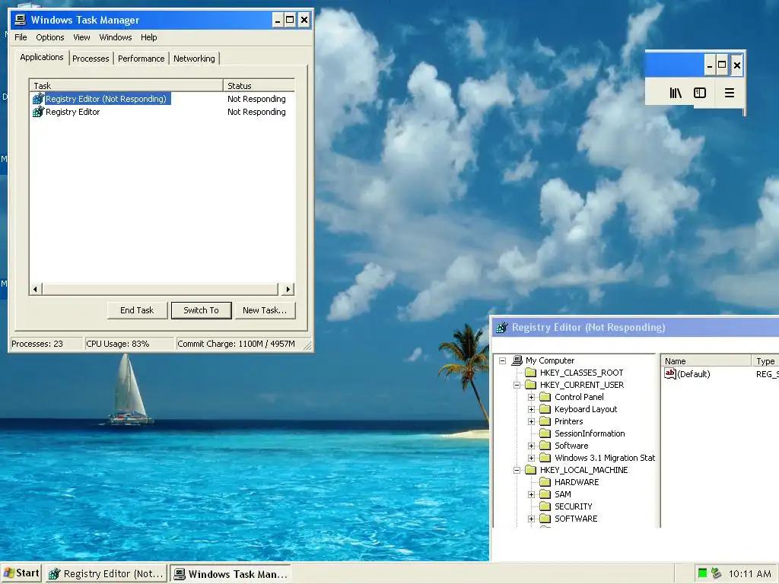
Task: Click the HKEY_CLASSES_ROOT folder icon
Action: [x=531, y=373]
